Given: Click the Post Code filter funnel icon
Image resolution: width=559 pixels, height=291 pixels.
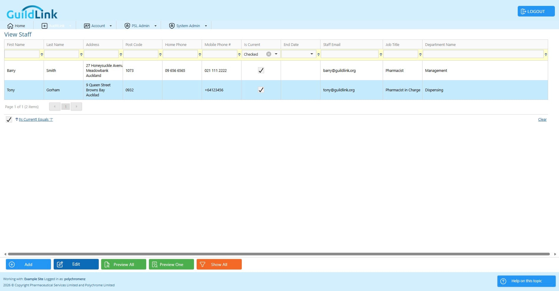Looking at the screenshot, I should click(x=160, y=54).
